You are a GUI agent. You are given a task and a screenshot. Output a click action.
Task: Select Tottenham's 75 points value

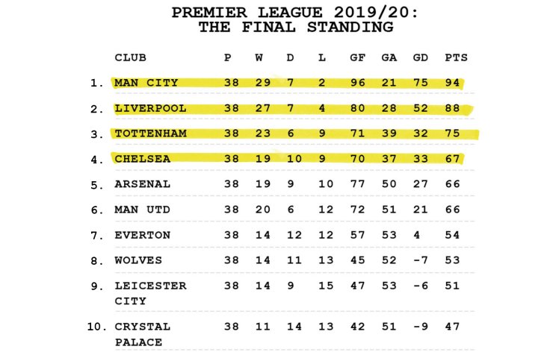pos(452,133)
